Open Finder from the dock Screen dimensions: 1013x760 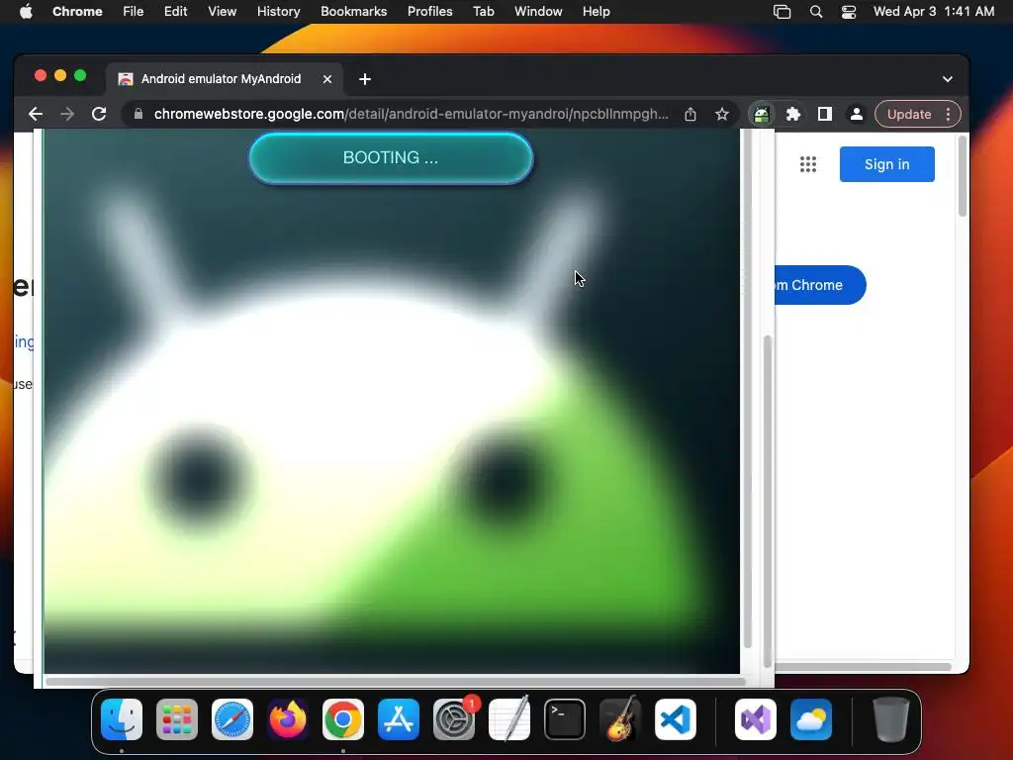[122, 719]
